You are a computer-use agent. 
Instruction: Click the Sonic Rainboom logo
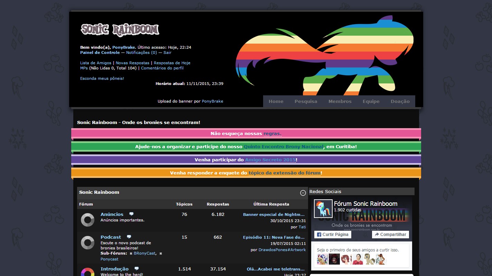(x=120, y=30)
